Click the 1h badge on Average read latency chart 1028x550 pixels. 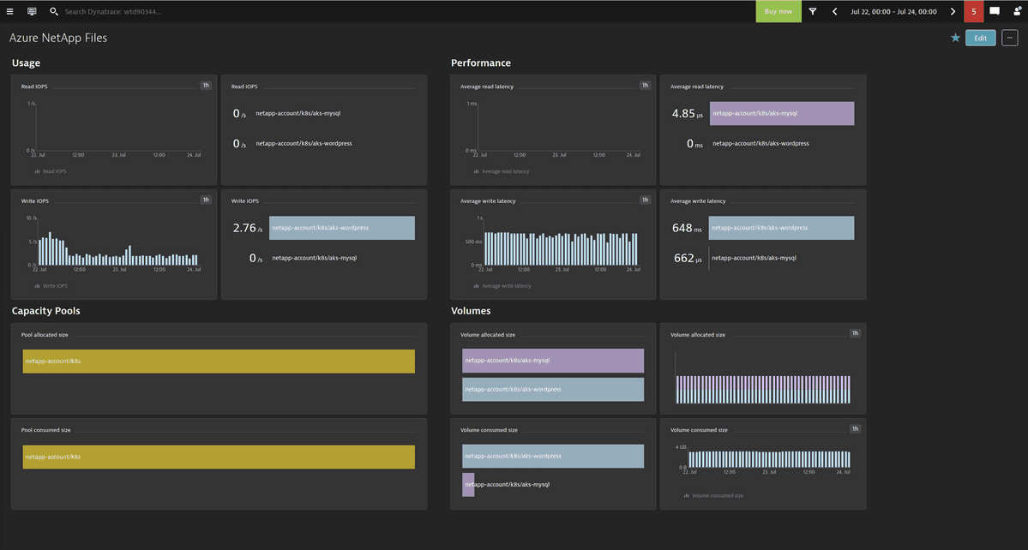(645, 85)
